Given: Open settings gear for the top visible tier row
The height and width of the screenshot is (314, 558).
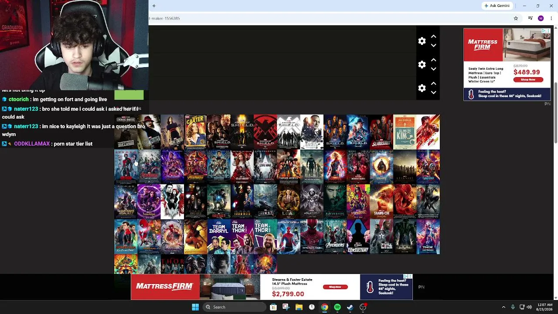Looking at the screenshot, I should click(422, 41).
